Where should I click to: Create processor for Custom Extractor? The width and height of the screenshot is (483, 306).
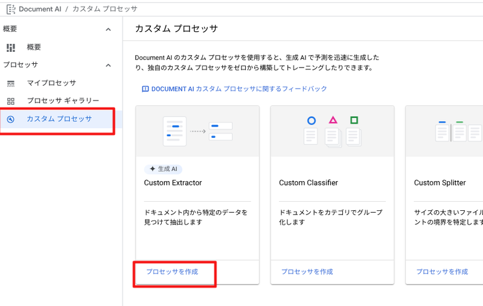[x=172, y=272]
